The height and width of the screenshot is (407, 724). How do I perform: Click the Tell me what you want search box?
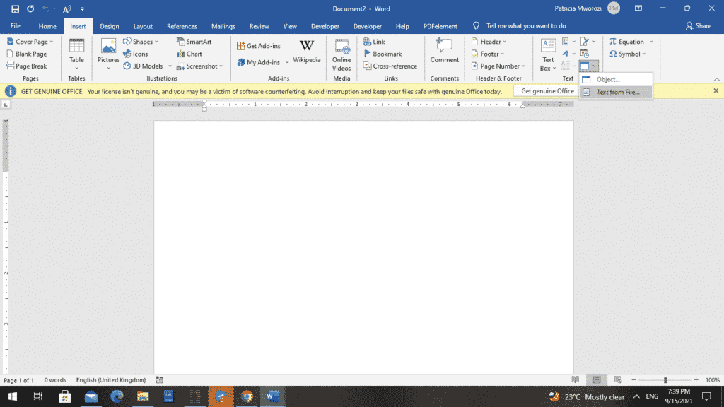pyautogui.click(x=525, y=26)
